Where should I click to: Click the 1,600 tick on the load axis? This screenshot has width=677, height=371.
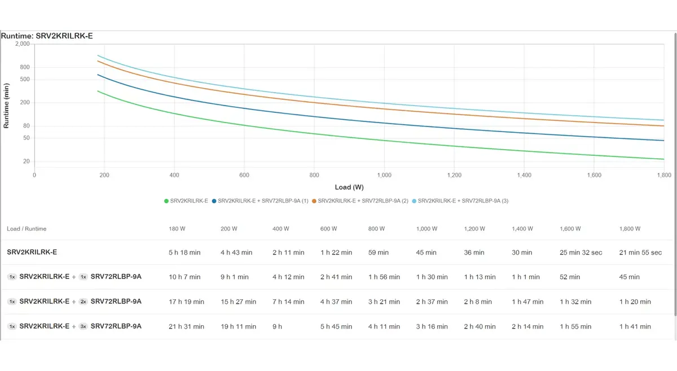coord(594,175)
